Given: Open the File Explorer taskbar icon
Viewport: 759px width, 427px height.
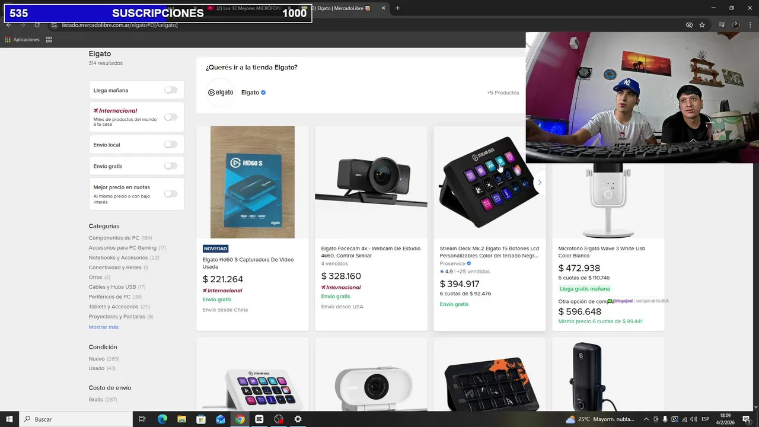Looking at the screenshot, I should tap(181, 419).
